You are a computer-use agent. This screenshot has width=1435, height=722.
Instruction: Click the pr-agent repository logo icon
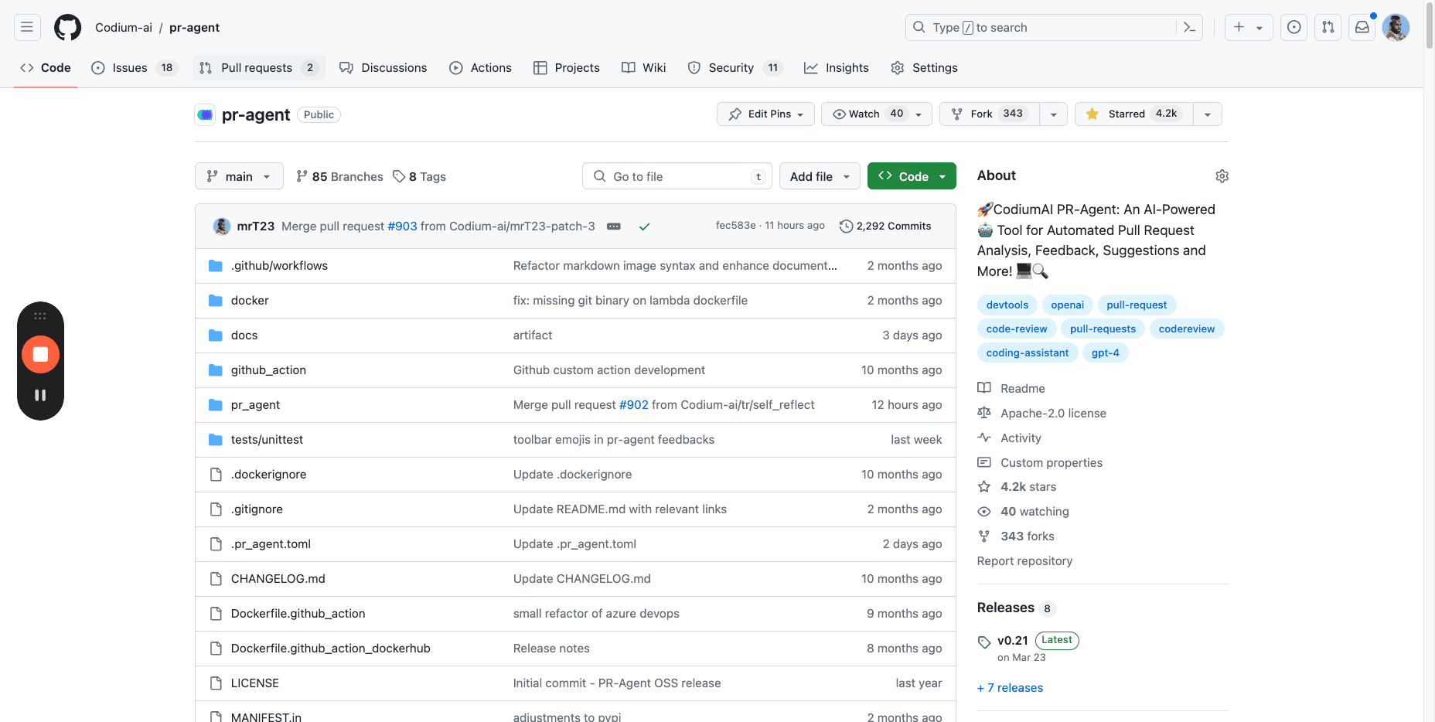coord(205,114)
